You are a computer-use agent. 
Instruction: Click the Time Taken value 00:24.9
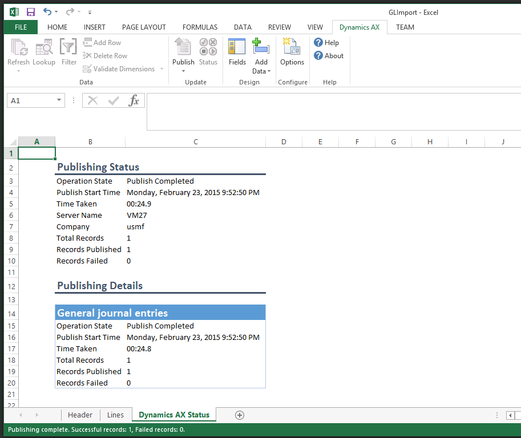(x=139, y=204)
